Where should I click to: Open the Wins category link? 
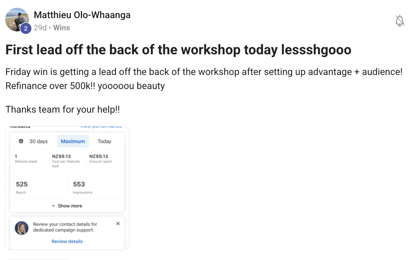pos(61,28)
